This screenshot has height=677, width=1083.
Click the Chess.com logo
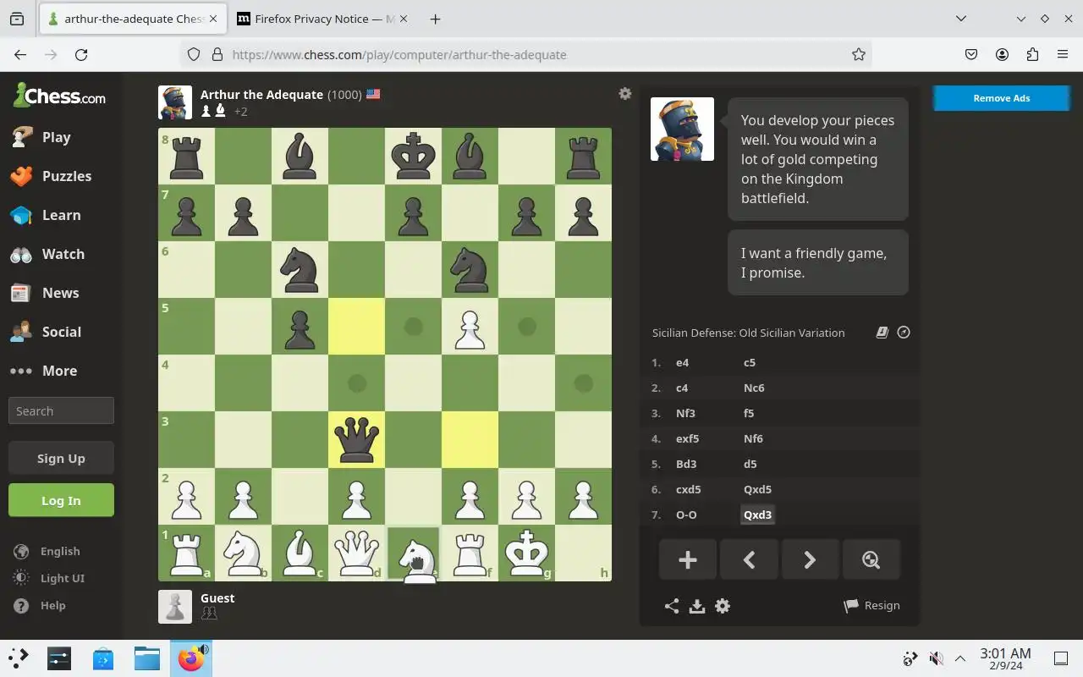pos(59,96)
